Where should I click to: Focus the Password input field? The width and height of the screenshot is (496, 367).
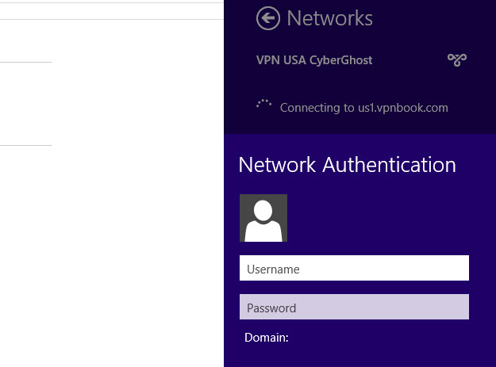click(x=354, y=307)
